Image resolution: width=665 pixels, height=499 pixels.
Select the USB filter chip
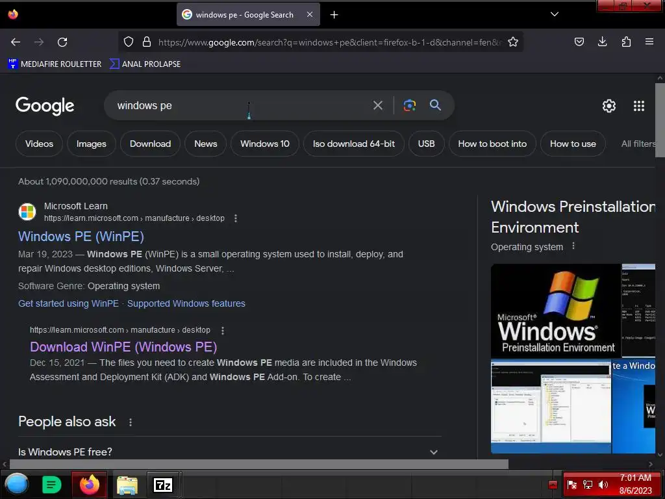(x=426, y=144)
